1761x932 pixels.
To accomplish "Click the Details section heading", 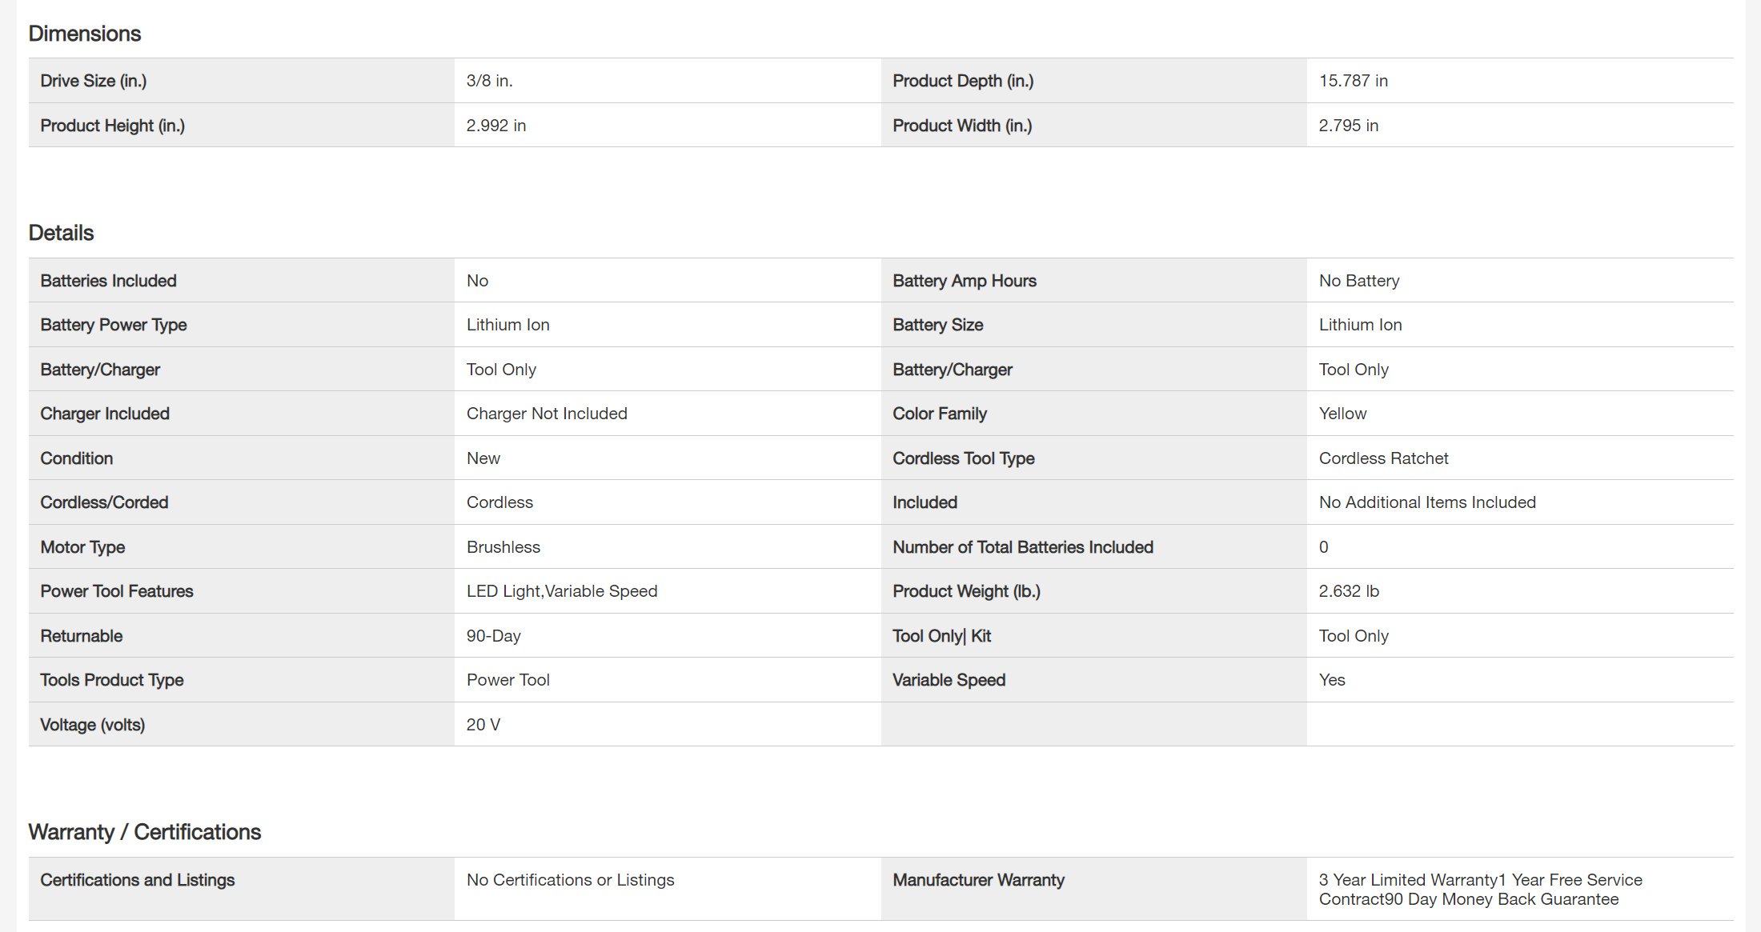I will point(61,233).
